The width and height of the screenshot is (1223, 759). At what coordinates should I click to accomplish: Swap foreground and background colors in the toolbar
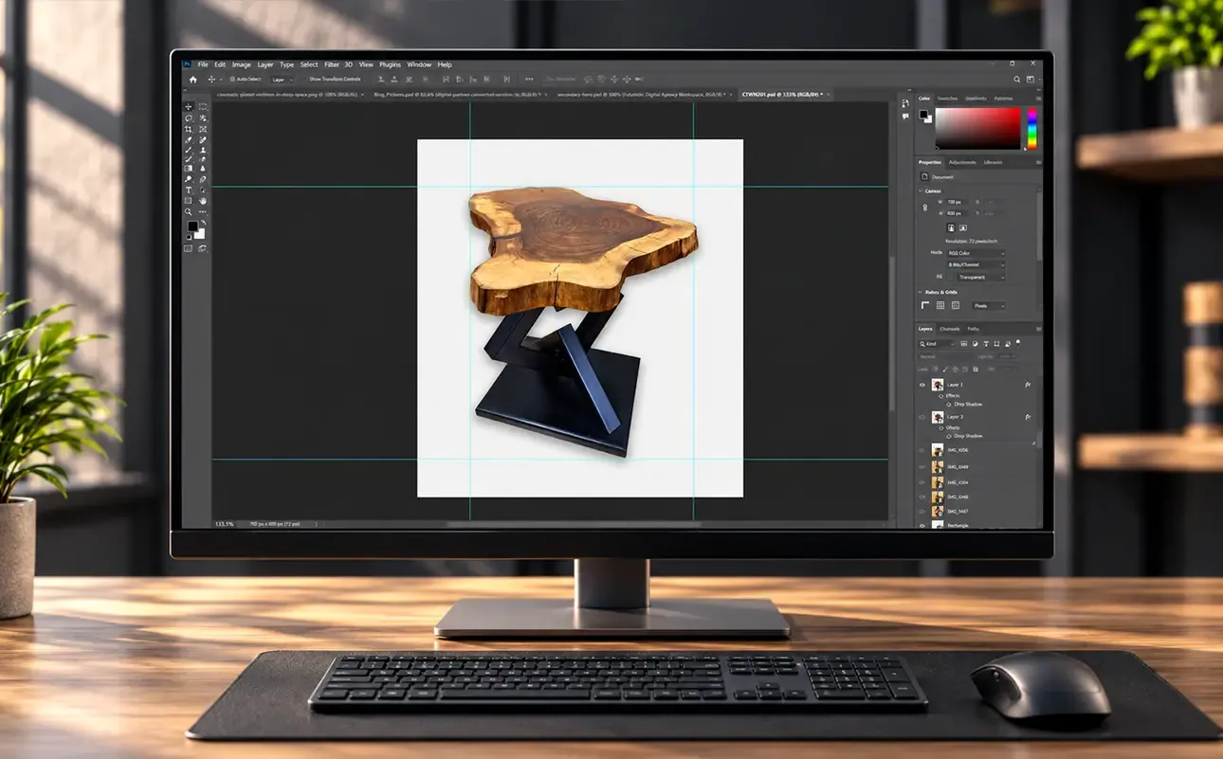click(202, 224)
